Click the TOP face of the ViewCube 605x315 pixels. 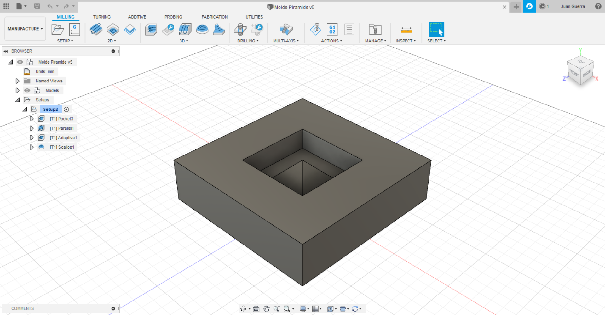point(580,62)
